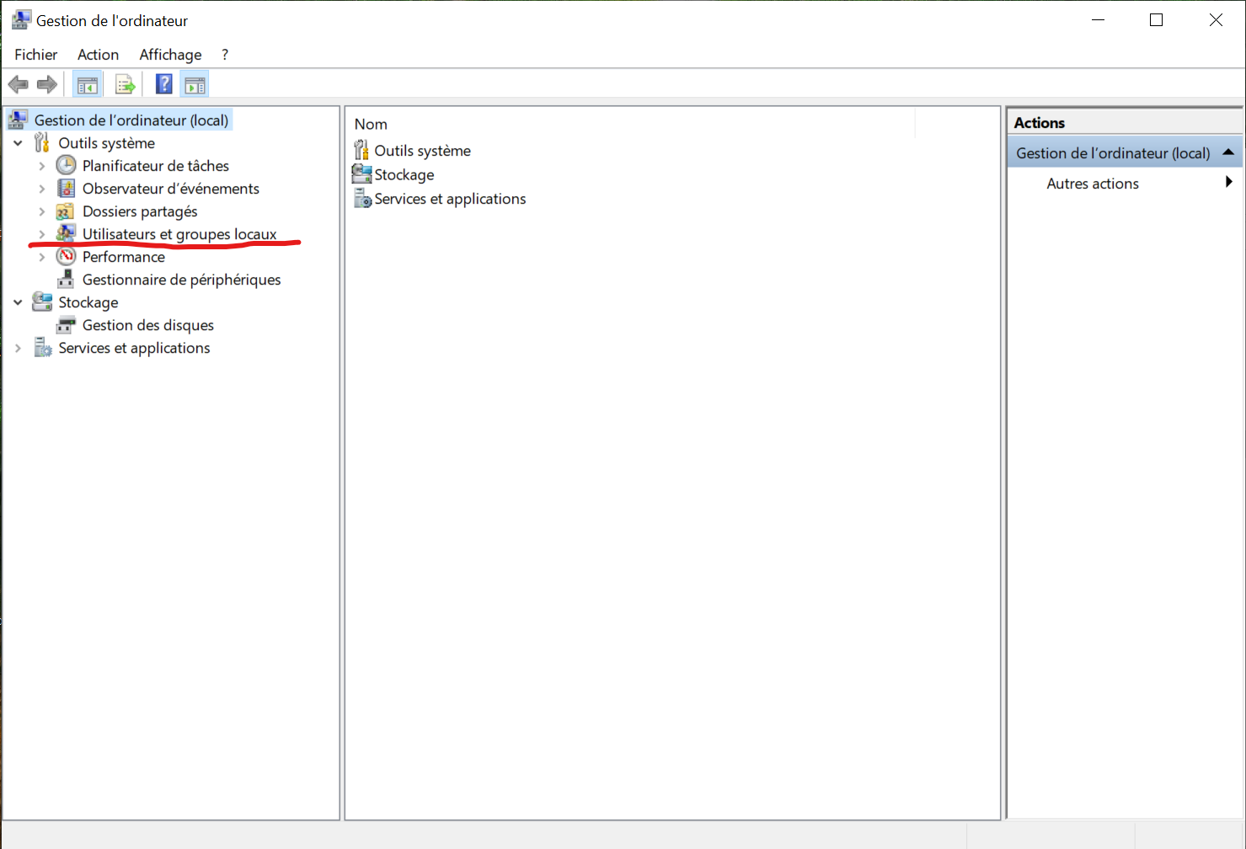The width and height of the screenshot is (1246, 849).
Task: Toggle the Show/Hide Action Pane toolbar icon
Action: pos(195,84)
